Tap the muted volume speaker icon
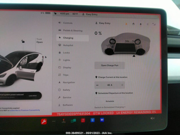 click(x=152, y=118)
